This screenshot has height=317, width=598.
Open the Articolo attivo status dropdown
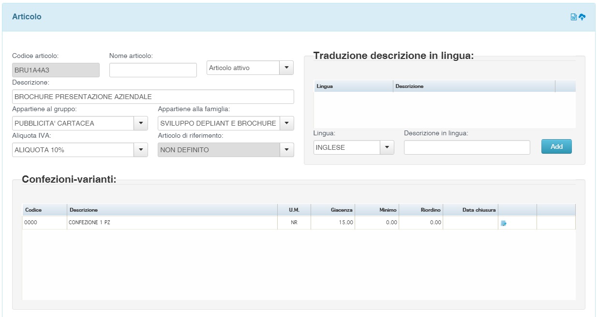coord(286,68)
